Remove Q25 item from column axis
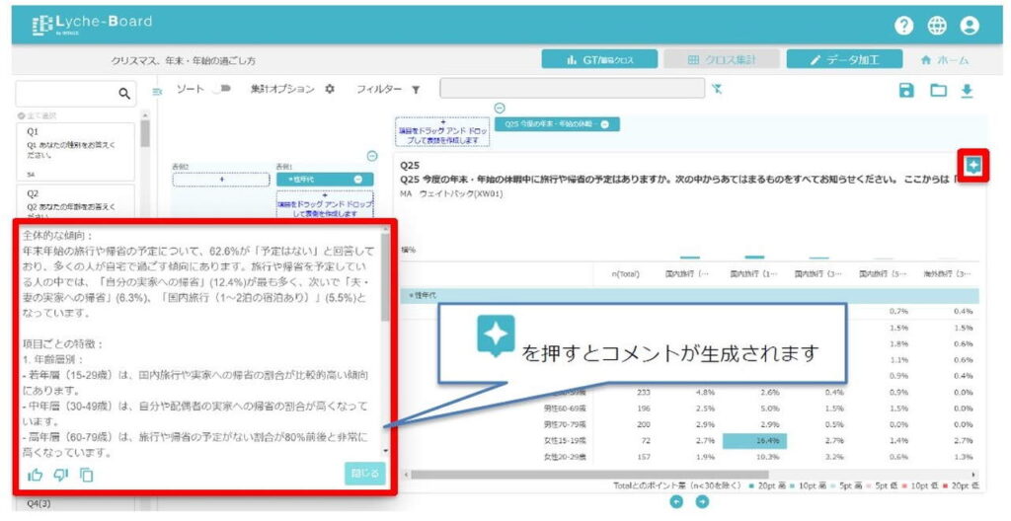This screenshot has width=1011, height=521. click(x=604, y=124)
